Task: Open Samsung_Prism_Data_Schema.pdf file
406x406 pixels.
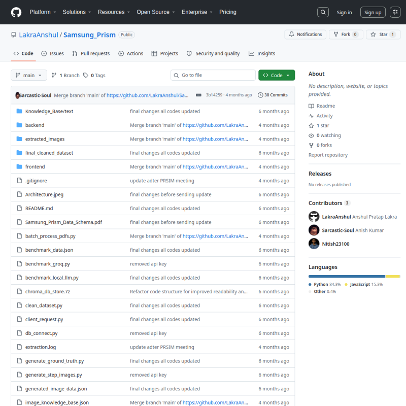Action: [64, 222]
